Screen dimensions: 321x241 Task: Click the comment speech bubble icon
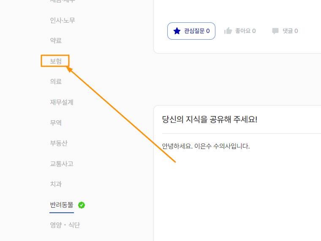tap(275, 31)
